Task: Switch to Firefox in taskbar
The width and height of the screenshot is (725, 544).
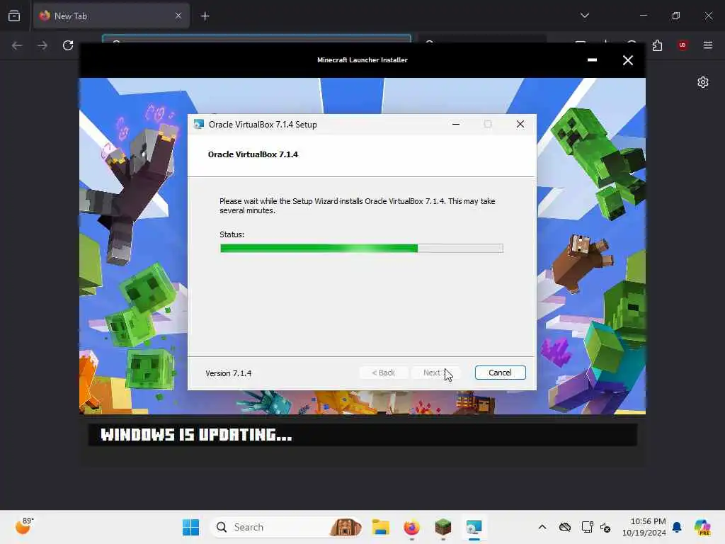Action: tap(411, 527)
